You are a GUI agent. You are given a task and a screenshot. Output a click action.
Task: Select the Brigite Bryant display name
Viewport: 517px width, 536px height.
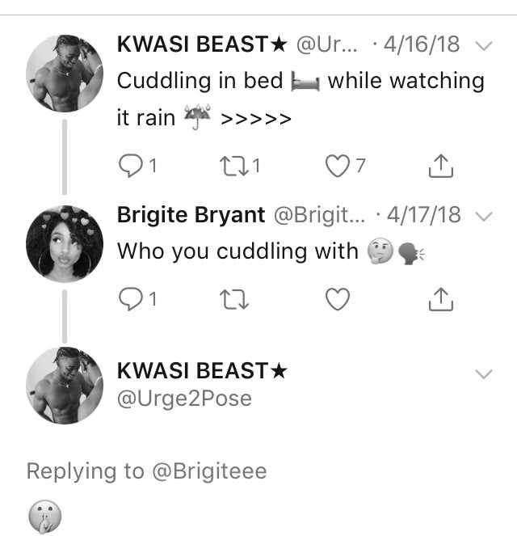pyautogui.click(x=191, y=215)
